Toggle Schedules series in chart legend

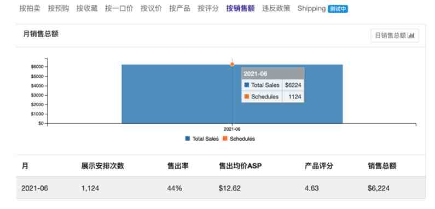click(239, 138)
